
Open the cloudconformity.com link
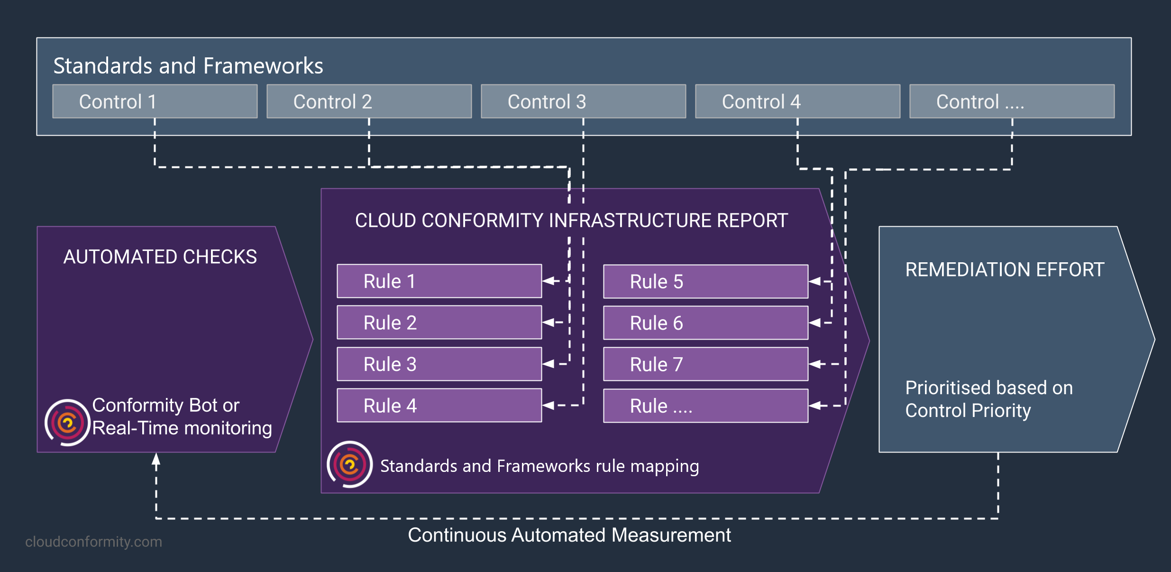[94, 542]
